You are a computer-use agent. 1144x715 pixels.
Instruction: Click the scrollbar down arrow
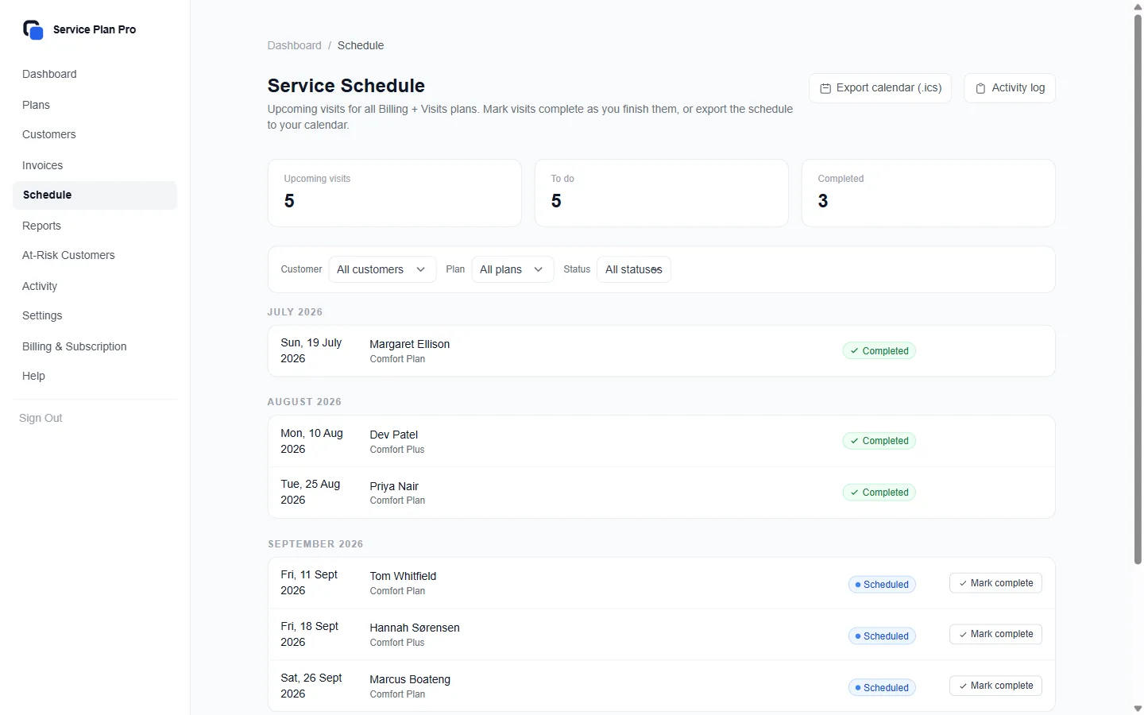tap(1138, 709)
